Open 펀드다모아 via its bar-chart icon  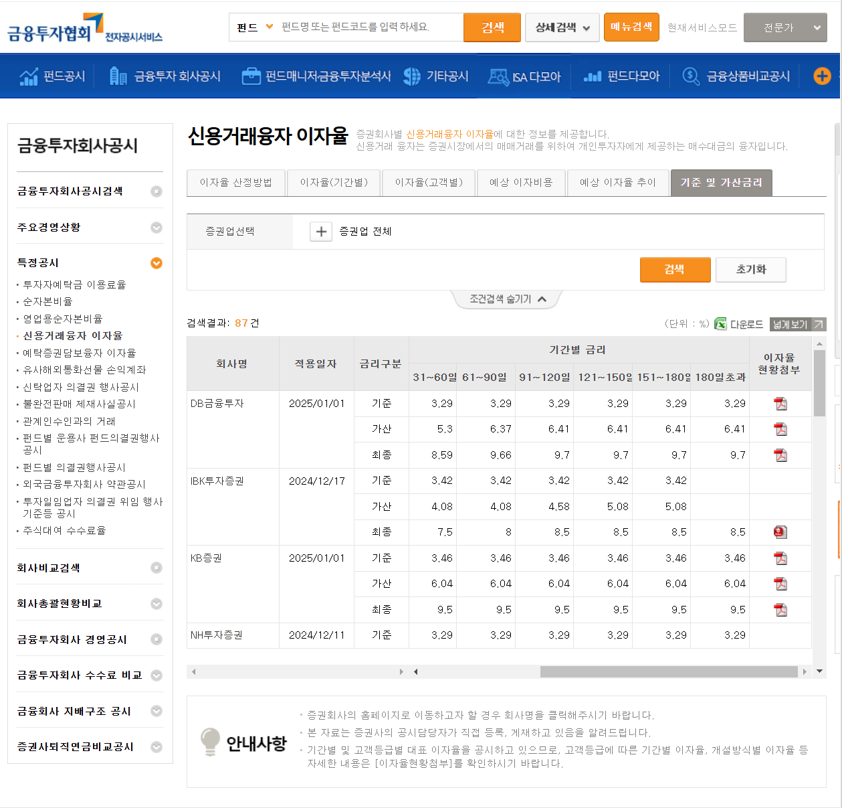591,76
